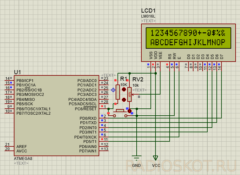Click the PB4/MISO pin label
The width and height of the screenshot is (240, 175).
pos(25,99)
